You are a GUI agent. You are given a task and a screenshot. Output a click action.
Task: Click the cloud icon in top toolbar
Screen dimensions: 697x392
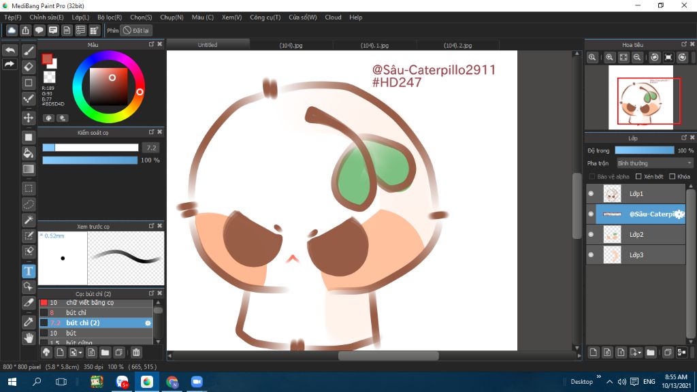pos(12,30)
